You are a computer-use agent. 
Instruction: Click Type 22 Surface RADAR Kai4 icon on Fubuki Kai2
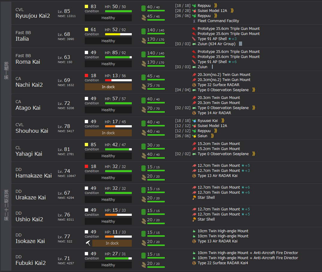coord(194,263)
